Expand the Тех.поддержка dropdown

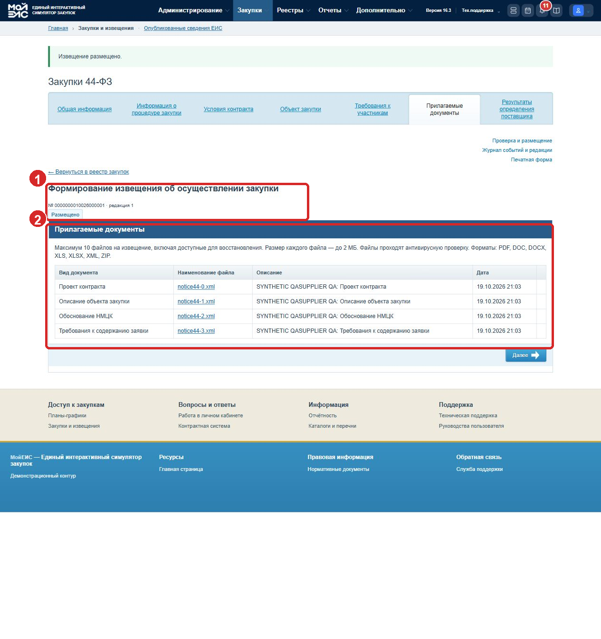[481, 10]
